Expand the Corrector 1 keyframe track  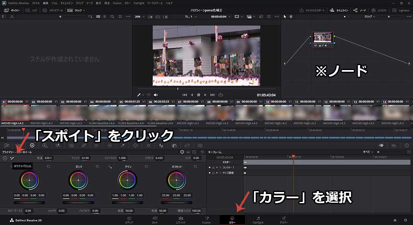pos(220,168)
